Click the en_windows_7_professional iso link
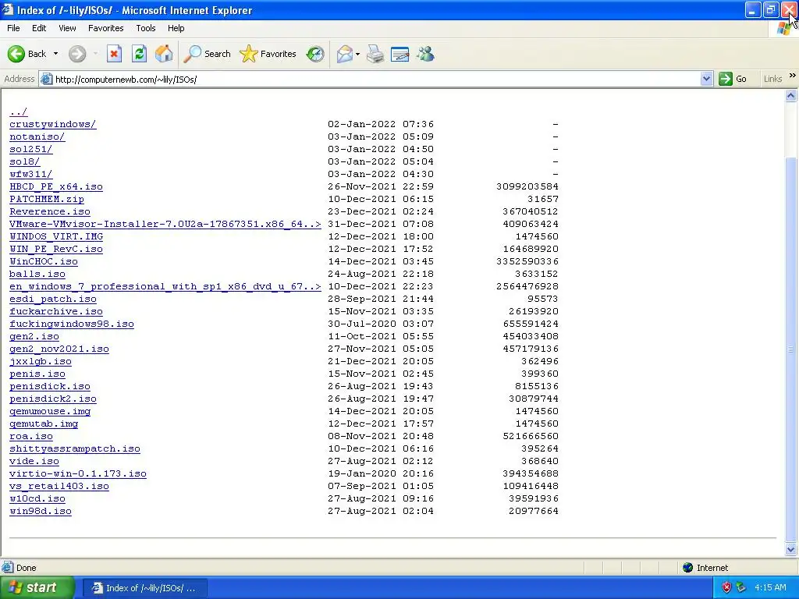This screenshot has width=799, height=599. click(x=165, y=286)
